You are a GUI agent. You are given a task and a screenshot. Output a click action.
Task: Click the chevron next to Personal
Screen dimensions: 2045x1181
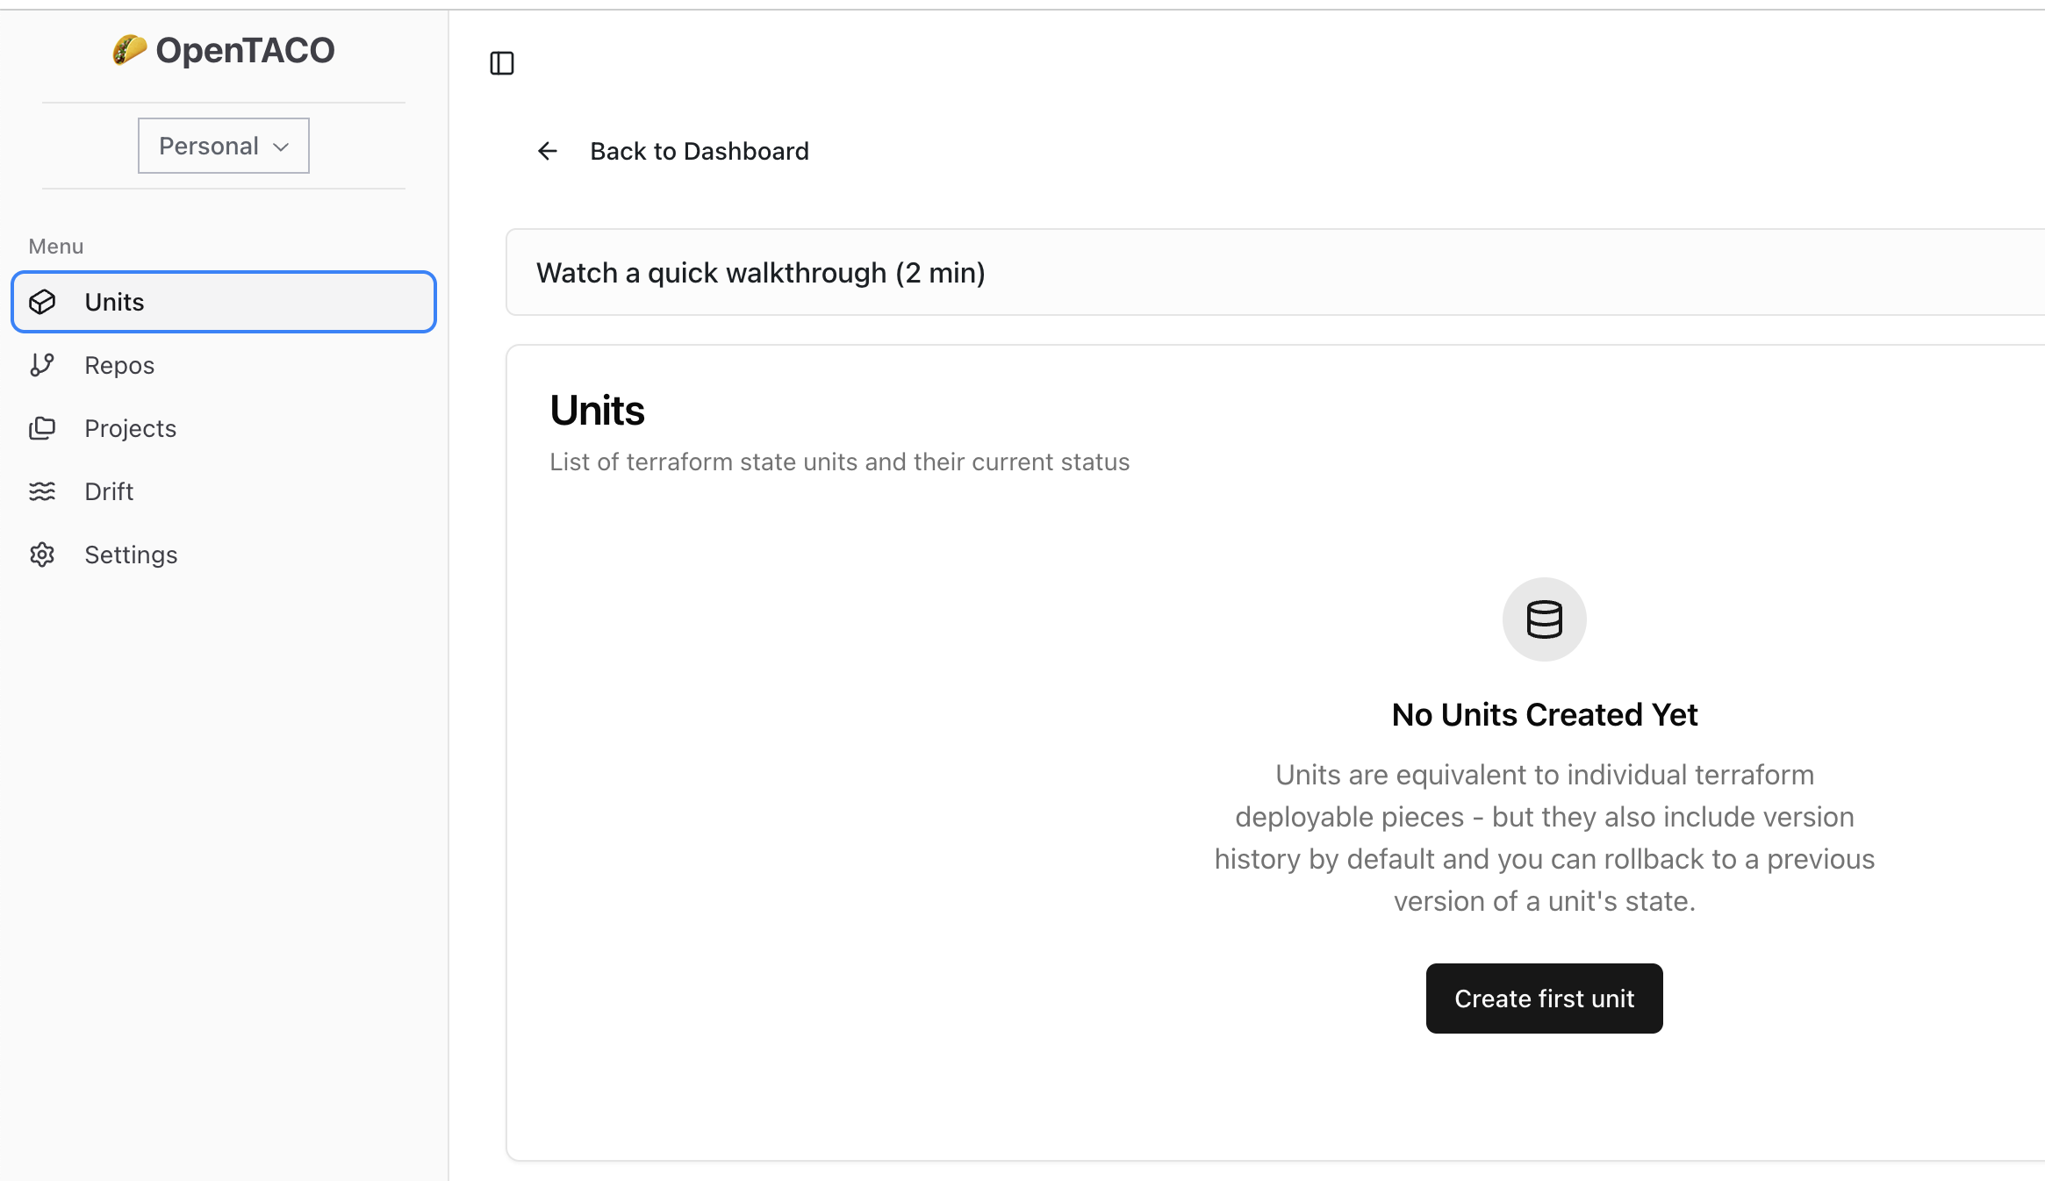281,147
